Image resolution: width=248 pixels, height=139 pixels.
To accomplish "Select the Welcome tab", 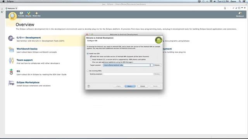I will (x=11, y=8).
